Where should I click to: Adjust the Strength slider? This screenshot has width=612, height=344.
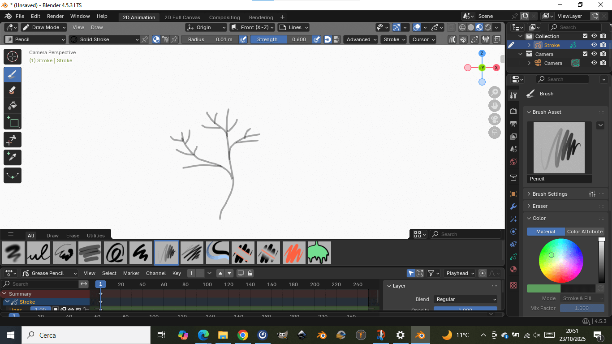[280, 39]
